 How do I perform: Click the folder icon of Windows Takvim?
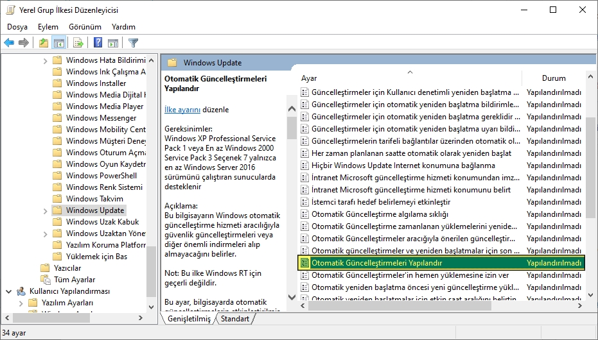57,198
